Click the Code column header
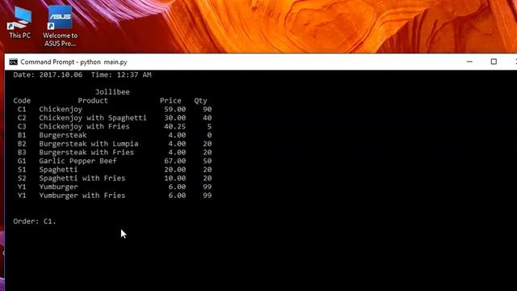Image resolution: width=517 pixels, height=291 pixels. tap(22, 100)
